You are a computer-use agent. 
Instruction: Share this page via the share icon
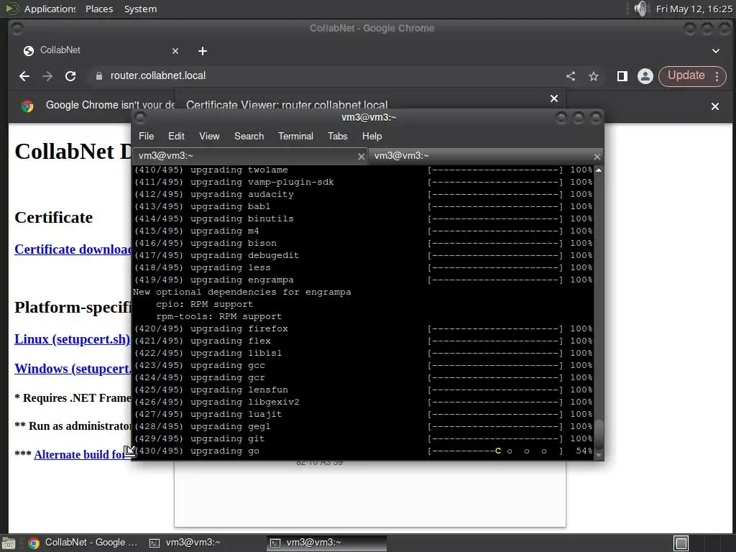click(570, 76)
